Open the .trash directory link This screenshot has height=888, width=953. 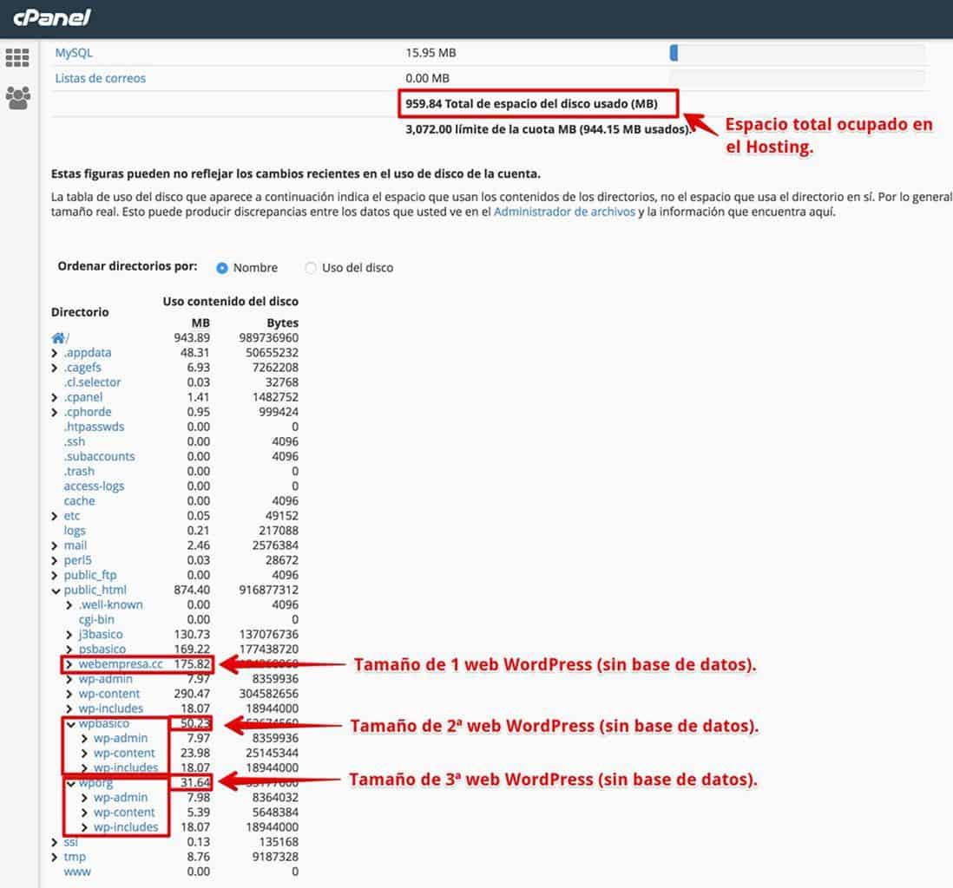pyautogui.click(x=79, y=472)
